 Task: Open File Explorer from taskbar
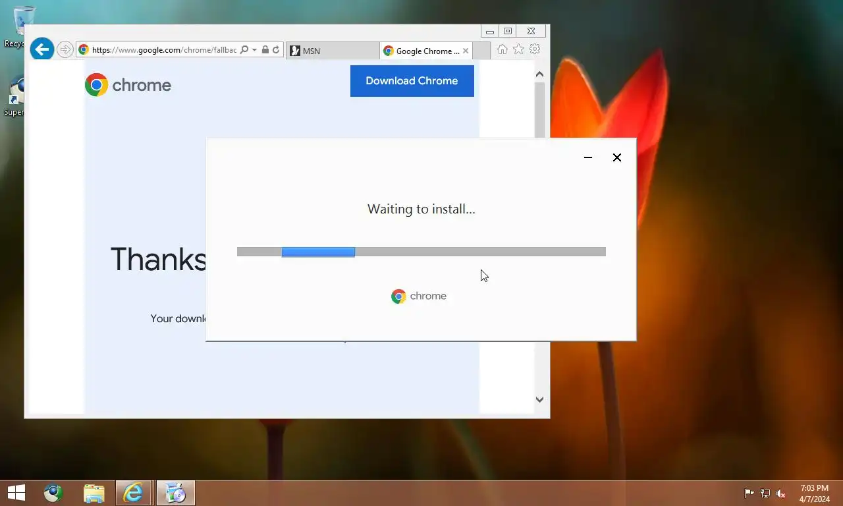(x=94, y=493)
